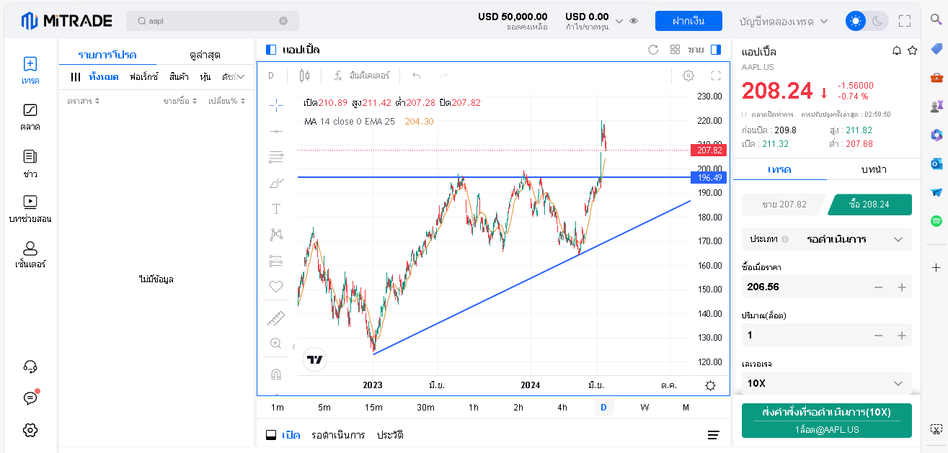Click the candlestick chart style icon
Viewport: 948px width, 453px height.
pos(304,76)
